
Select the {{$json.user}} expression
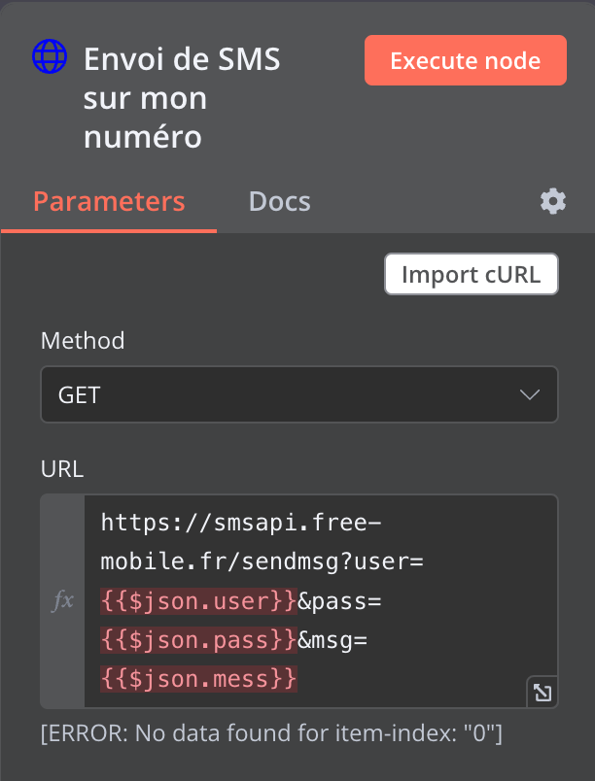[198, 602]
